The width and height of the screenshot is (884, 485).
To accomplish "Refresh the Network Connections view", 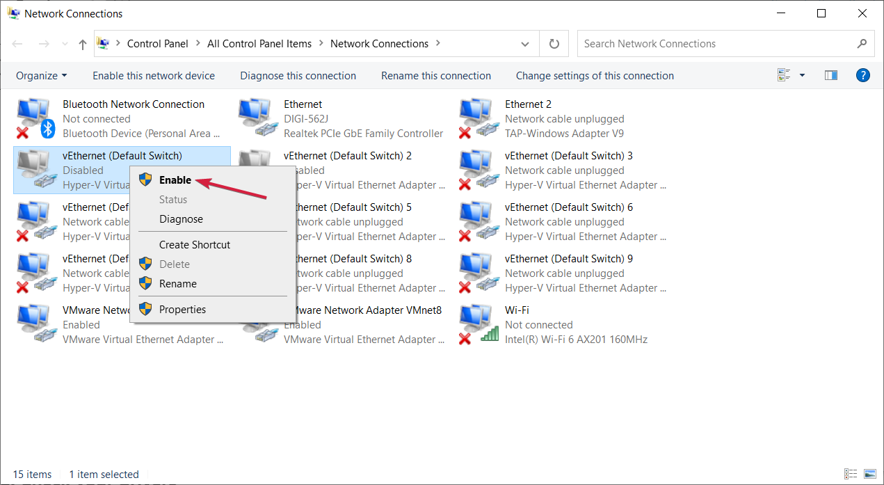I will click(554, 44).
